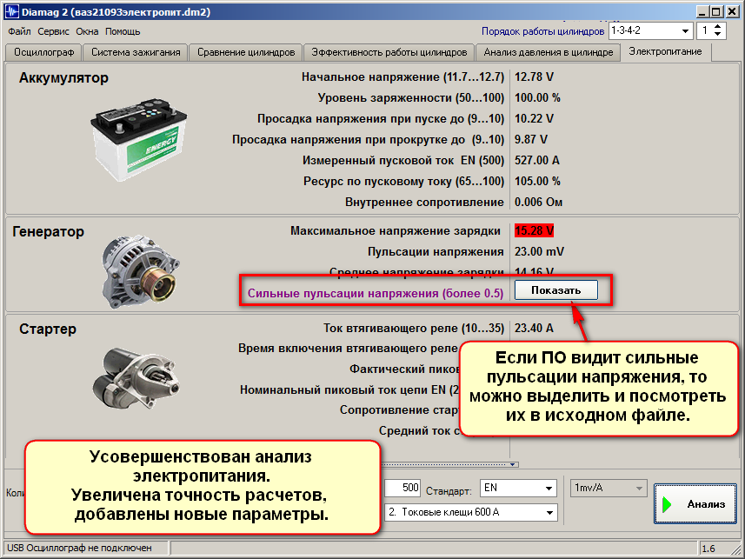Click the Пульсации напряжения label
The image size is (745, 559).
click(x=436, y=252)
